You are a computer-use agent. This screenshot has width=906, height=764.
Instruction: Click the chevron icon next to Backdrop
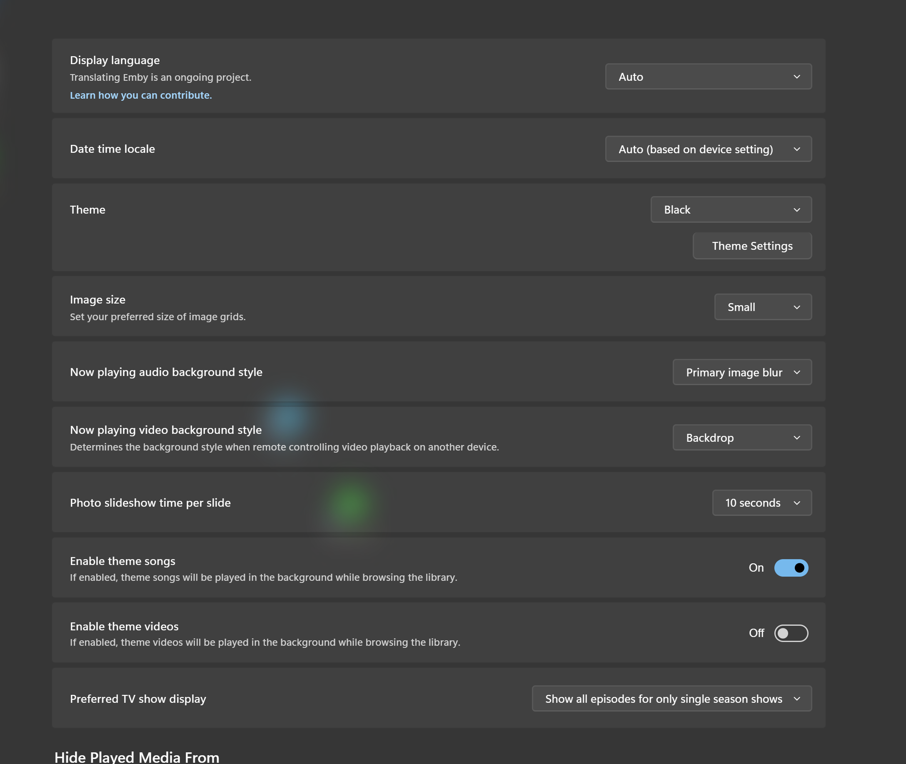(798, 438)
